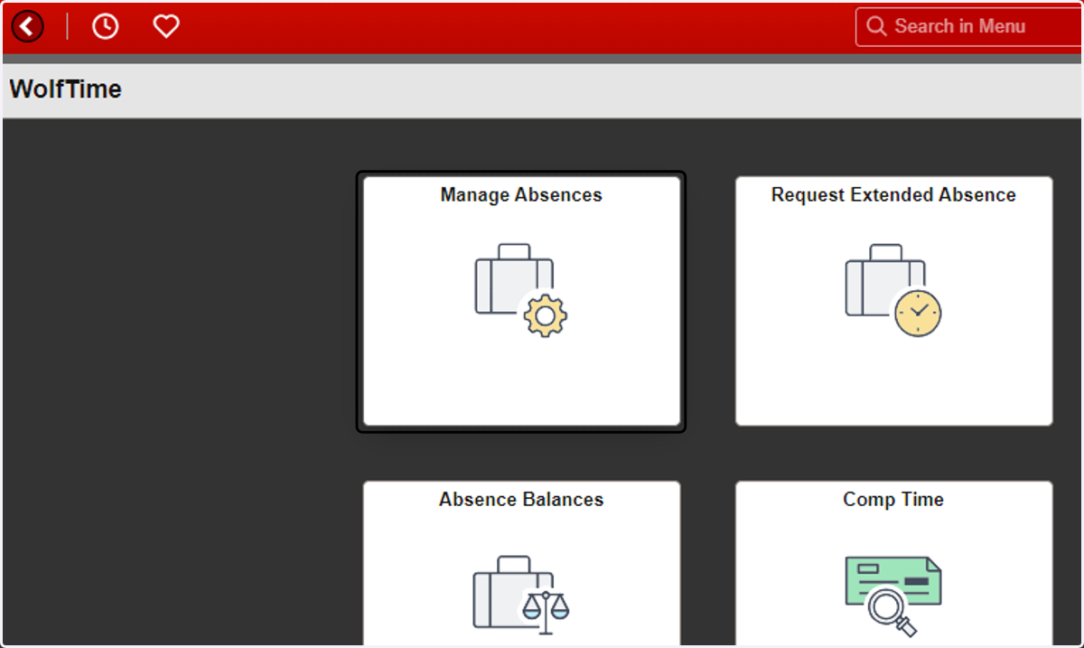Open recently visited clock icon

tap(106, 26)
